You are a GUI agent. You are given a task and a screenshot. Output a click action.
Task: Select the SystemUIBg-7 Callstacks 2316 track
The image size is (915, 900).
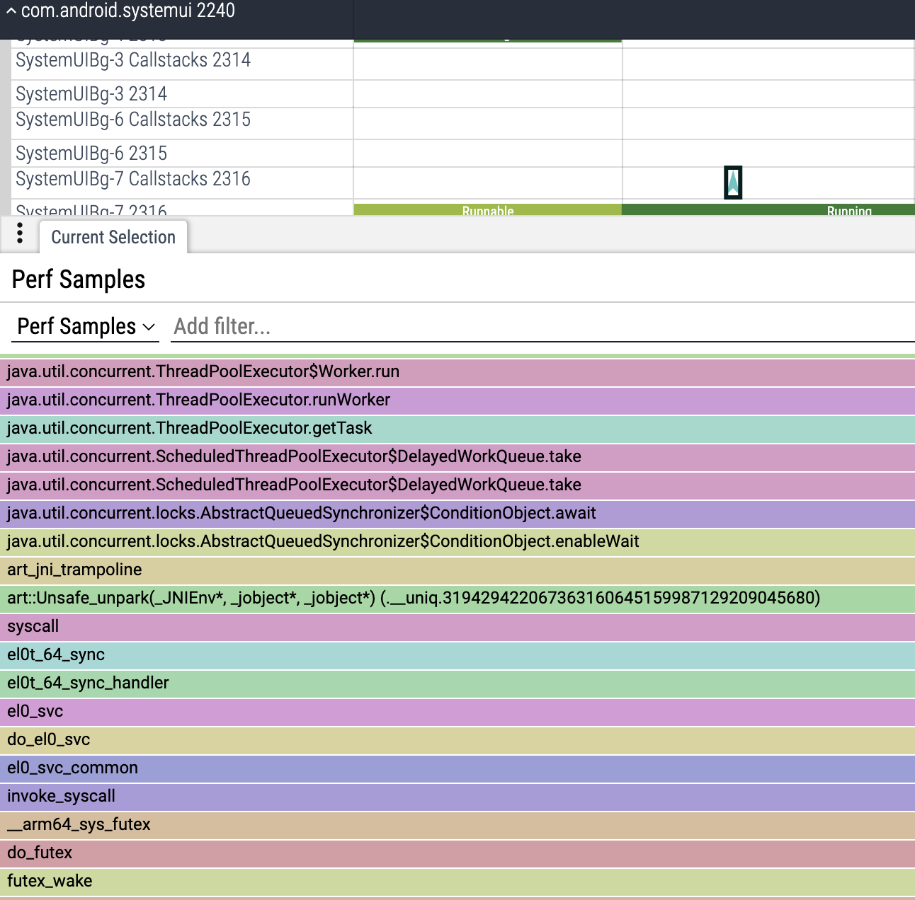(x=133, y=180)
